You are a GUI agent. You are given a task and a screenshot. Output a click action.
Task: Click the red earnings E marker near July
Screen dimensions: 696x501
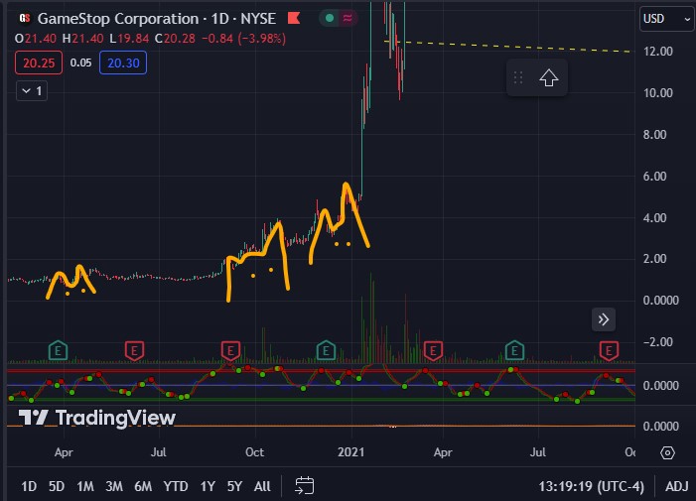coord(134,349)
